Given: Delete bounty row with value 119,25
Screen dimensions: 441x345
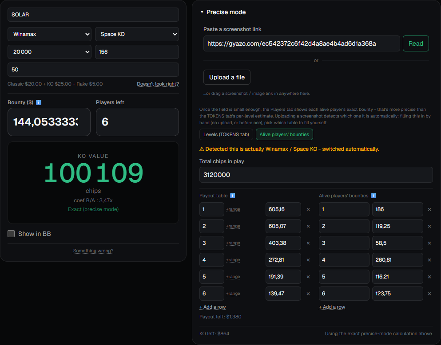Looking at the screenshot, I should pyautogui.click(x=429, y=226).
